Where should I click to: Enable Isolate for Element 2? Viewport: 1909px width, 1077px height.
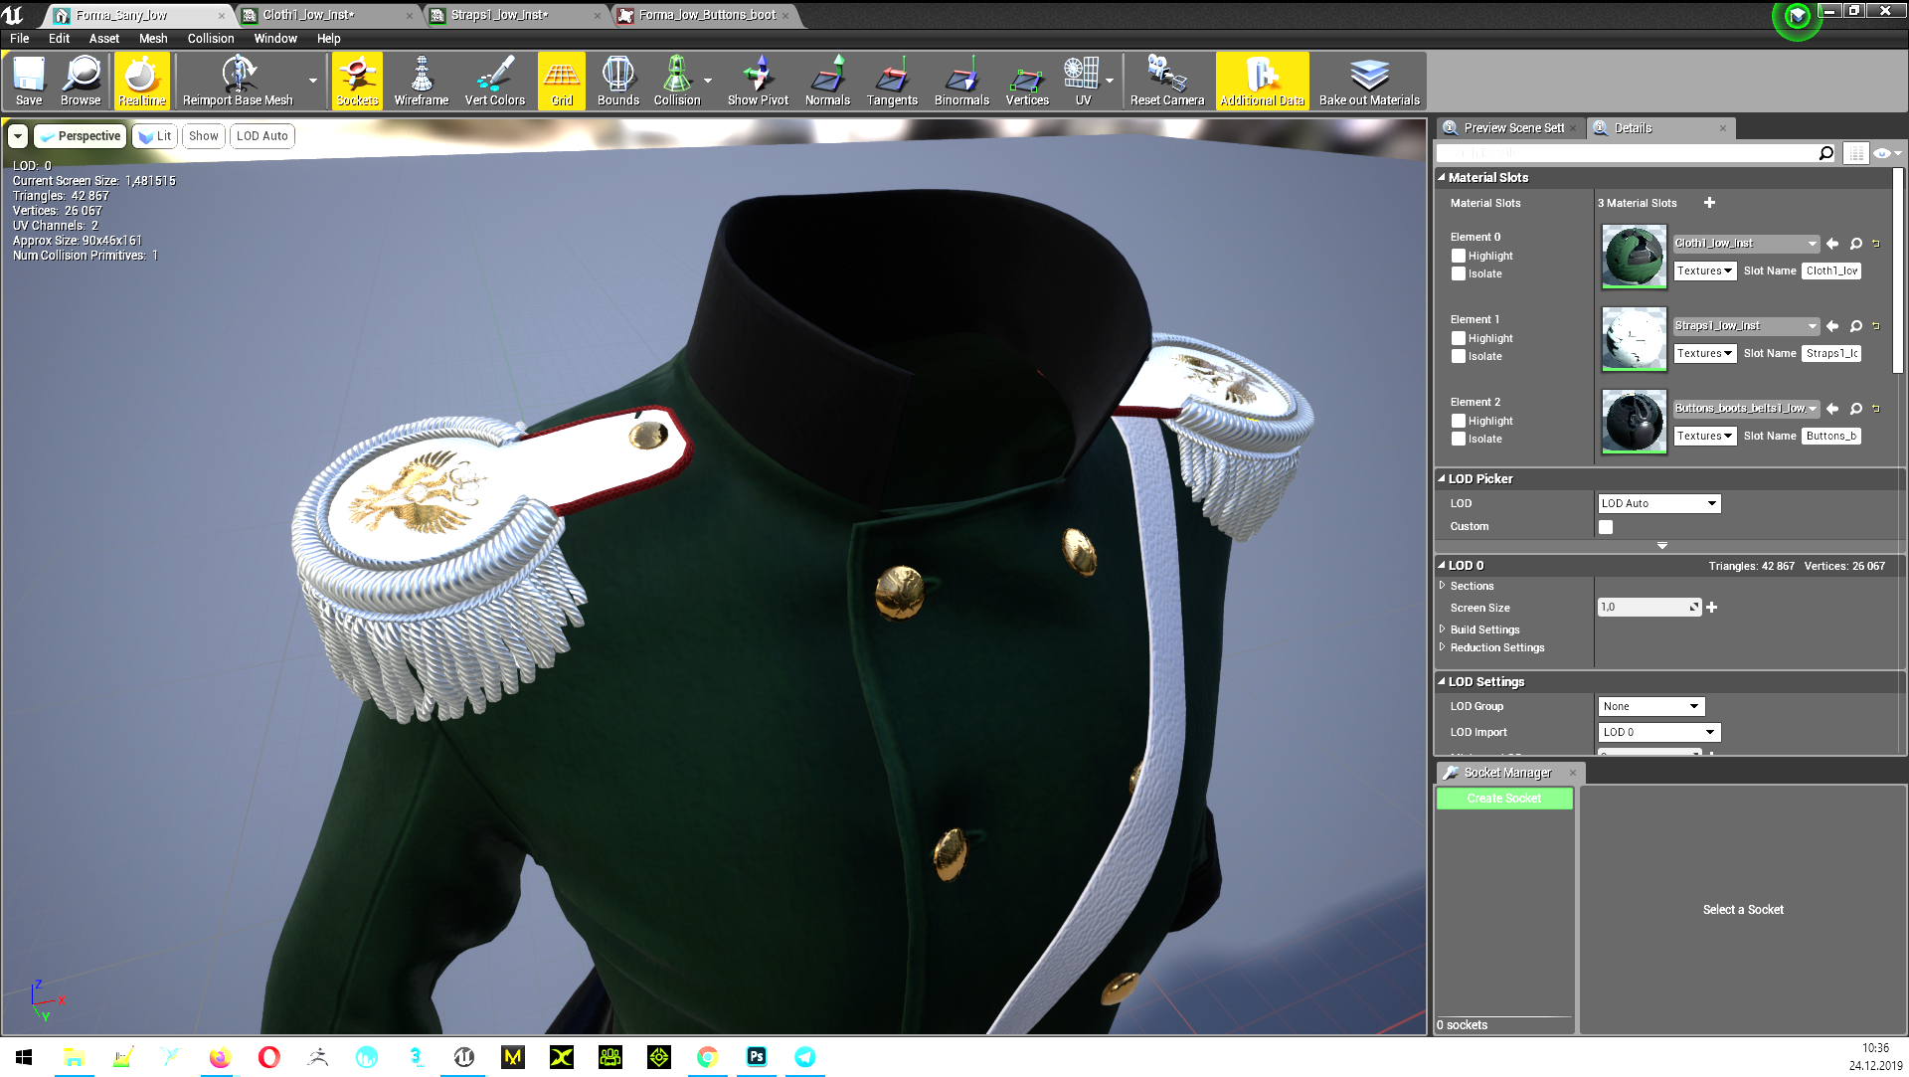pyautogui.click(x=1459, y=439)
